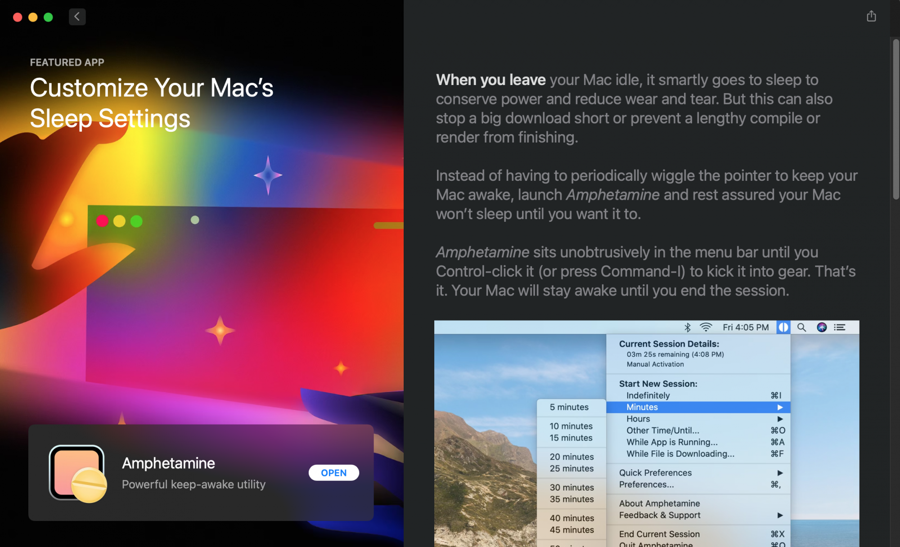Image resolution: width=900 pixels, height=547 pixels.
Task: Click the Spotlight magnifier icon
Action: pos(801,327)
